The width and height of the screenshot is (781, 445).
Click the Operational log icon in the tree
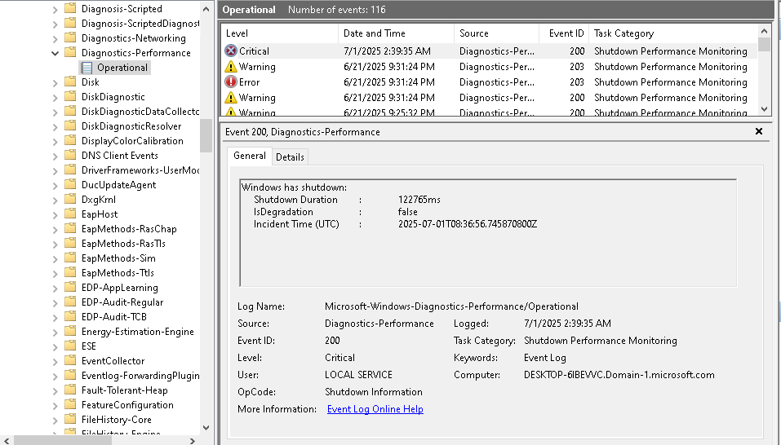click(87, 68)
